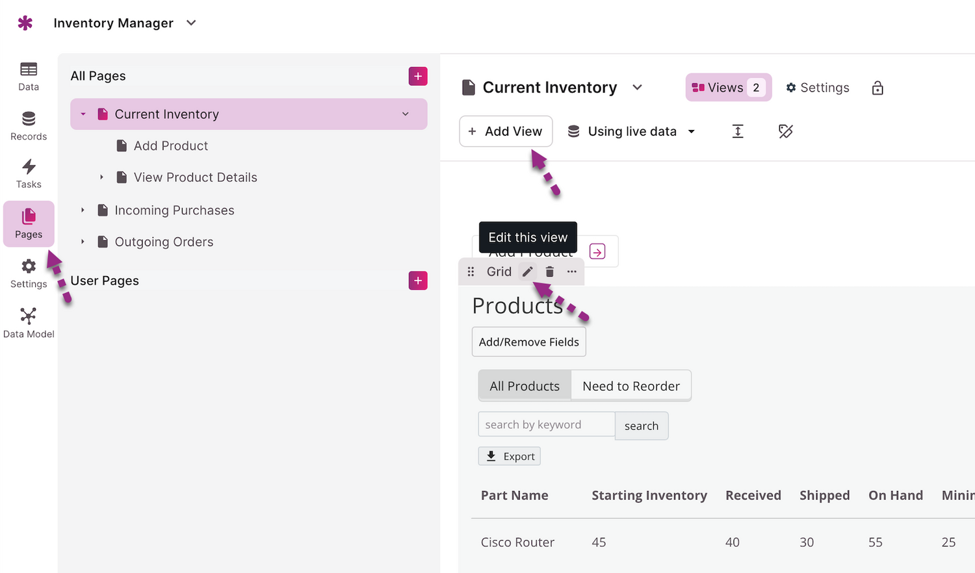Click the Add/Remove Fields button
This screenshot has height=573, width=975.
pos(528,342)
